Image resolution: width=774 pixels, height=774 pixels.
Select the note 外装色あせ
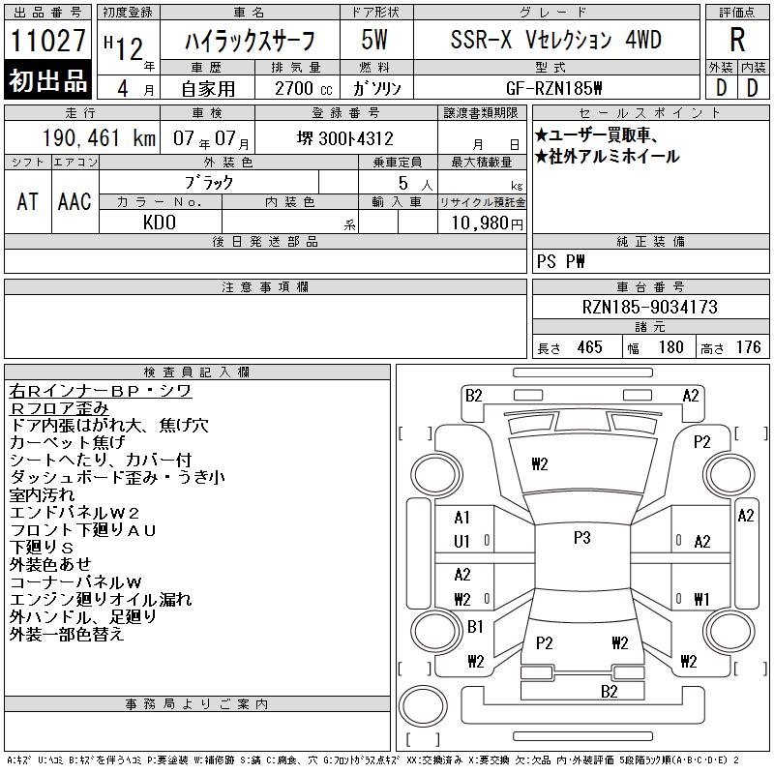tap(50, 565)
